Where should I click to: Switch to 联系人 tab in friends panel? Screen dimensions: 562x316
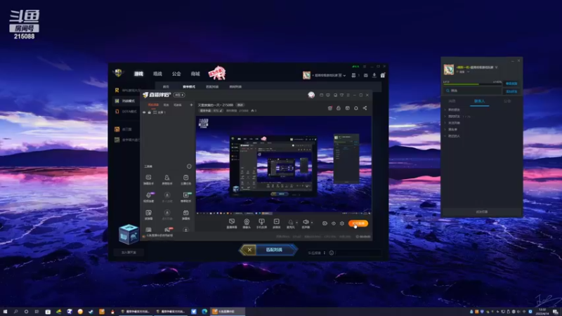tap(479, 101)
